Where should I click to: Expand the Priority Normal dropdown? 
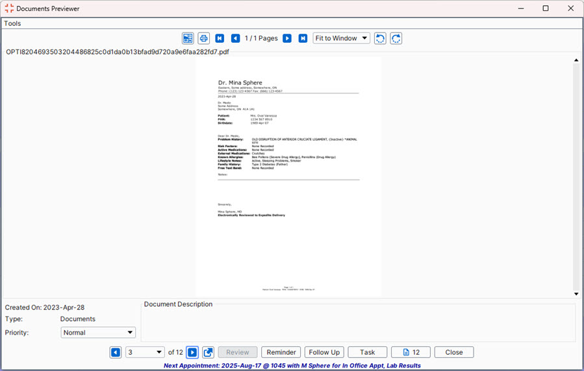(98, 333)
